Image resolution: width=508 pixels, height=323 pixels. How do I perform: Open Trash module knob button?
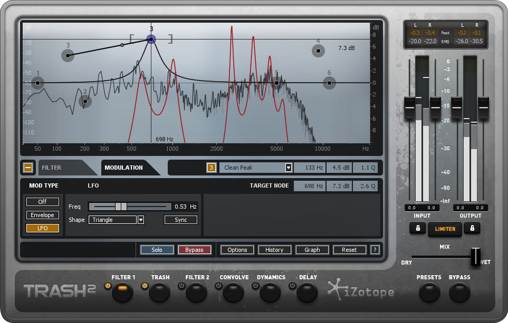pyautogui.click(x=159, y=292)
